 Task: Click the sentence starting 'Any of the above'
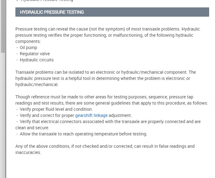[x=105, y=146]
